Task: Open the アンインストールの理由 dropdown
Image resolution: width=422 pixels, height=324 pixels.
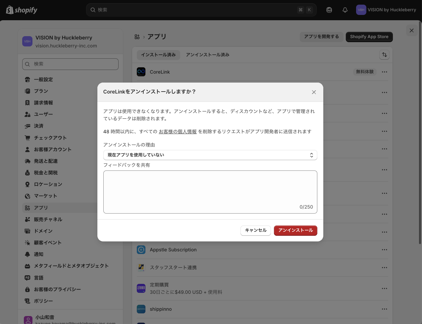Action: click(210, 155)
